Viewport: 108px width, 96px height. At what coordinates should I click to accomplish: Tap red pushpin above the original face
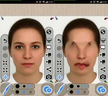point(52,19)
